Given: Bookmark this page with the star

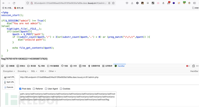Looking at the screenshot, I should pos(113,3).
